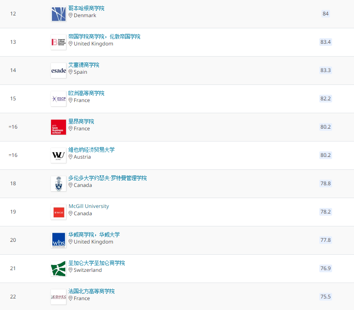Click the score 76.9 badge
The image size is (354, 310).
point(326,268)
